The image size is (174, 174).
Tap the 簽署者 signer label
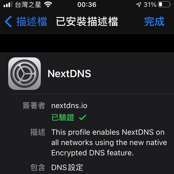(x=34, y=105)
